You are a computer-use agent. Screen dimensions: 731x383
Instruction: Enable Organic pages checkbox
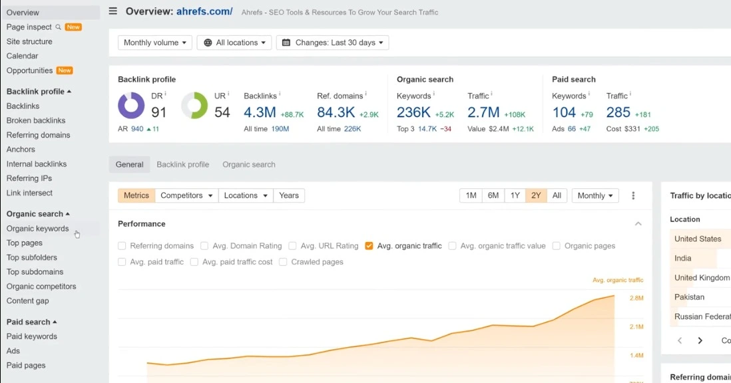click(556, 246)
